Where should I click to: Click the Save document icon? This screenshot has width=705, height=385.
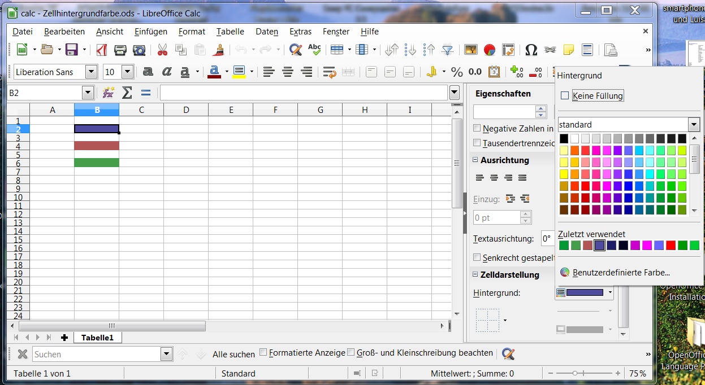[x=72, y=50]
